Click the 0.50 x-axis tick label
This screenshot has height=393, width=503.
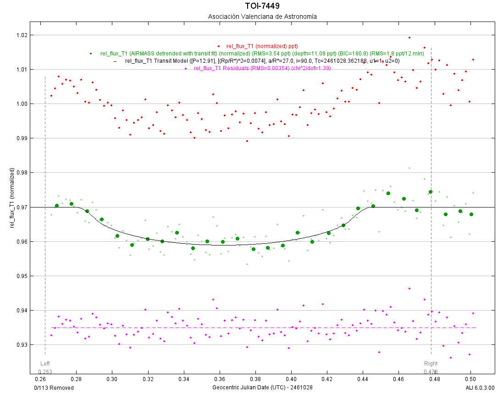[x=470, y=379]
